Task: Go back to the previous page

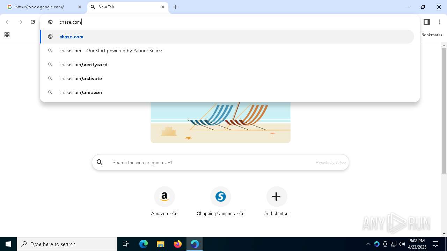Action: pyautogui.click(x=8, y=22)
